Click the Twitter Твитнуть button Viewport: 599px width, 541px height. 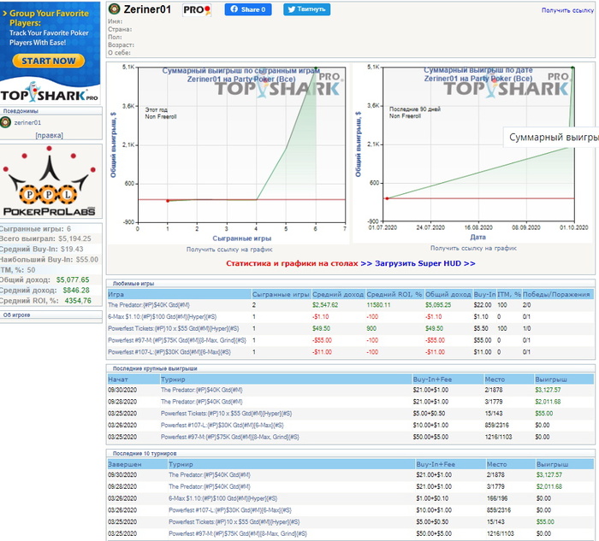coord(306,9)
